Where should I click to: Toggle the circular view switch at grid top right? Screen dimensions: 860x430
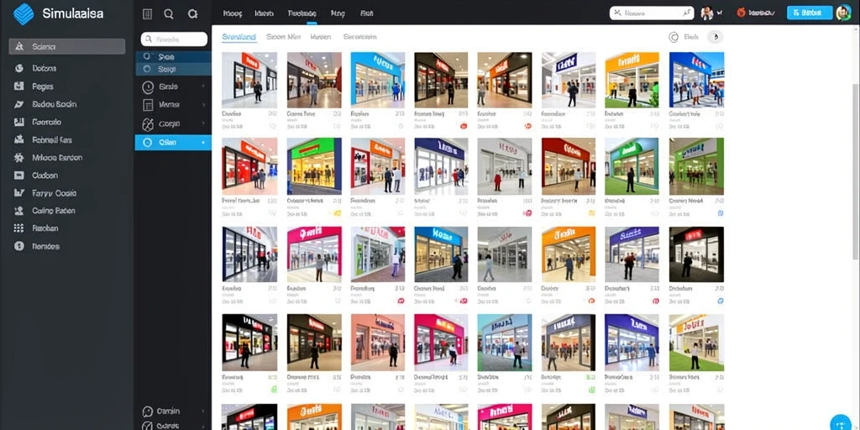(x=714, y=37)
